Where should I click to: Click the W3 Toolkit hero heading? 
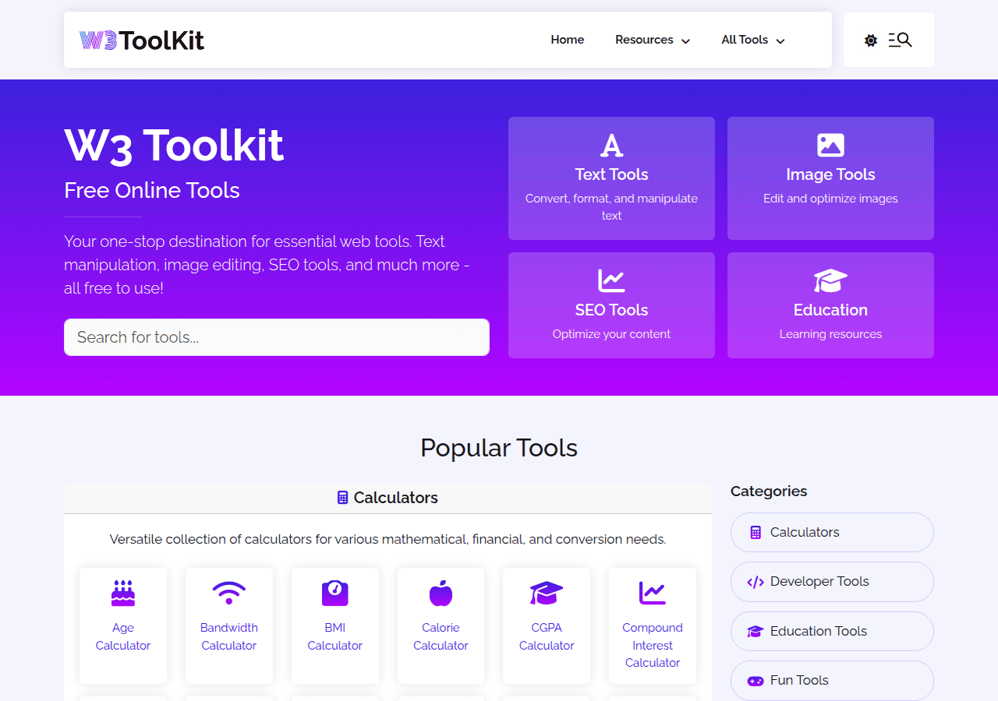(x=174, y=146)
